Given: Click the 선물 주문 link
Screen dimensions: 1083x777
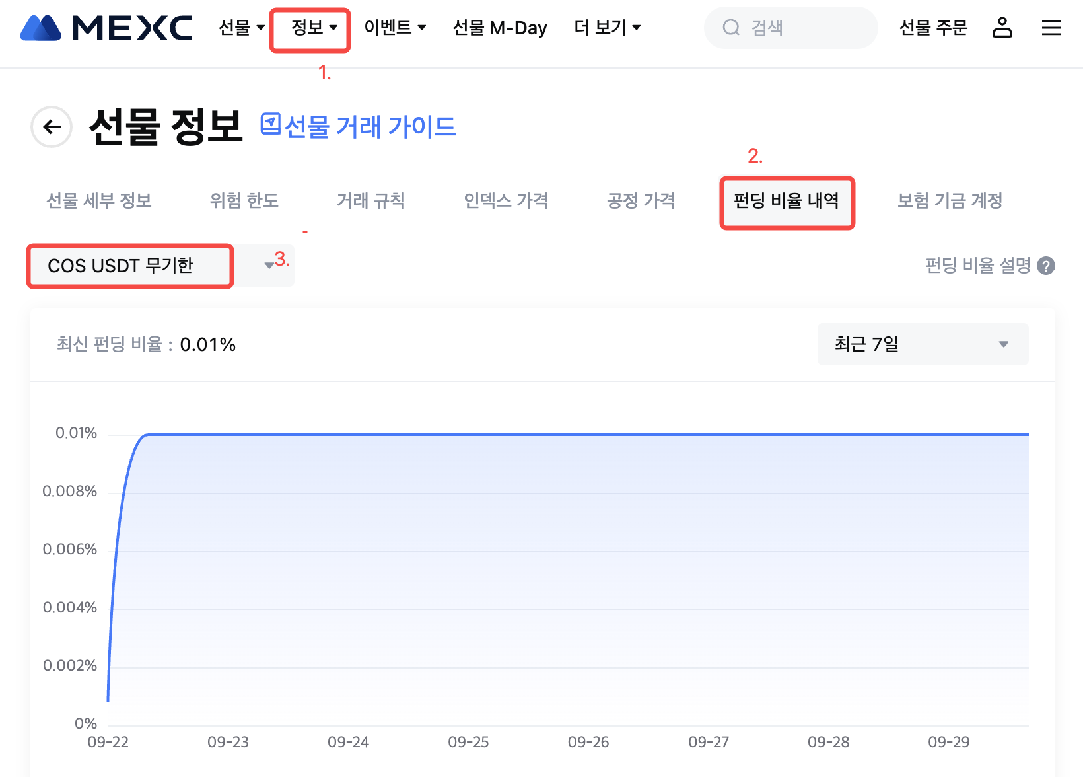Looking at the screenshot, I should click(933, 28).
